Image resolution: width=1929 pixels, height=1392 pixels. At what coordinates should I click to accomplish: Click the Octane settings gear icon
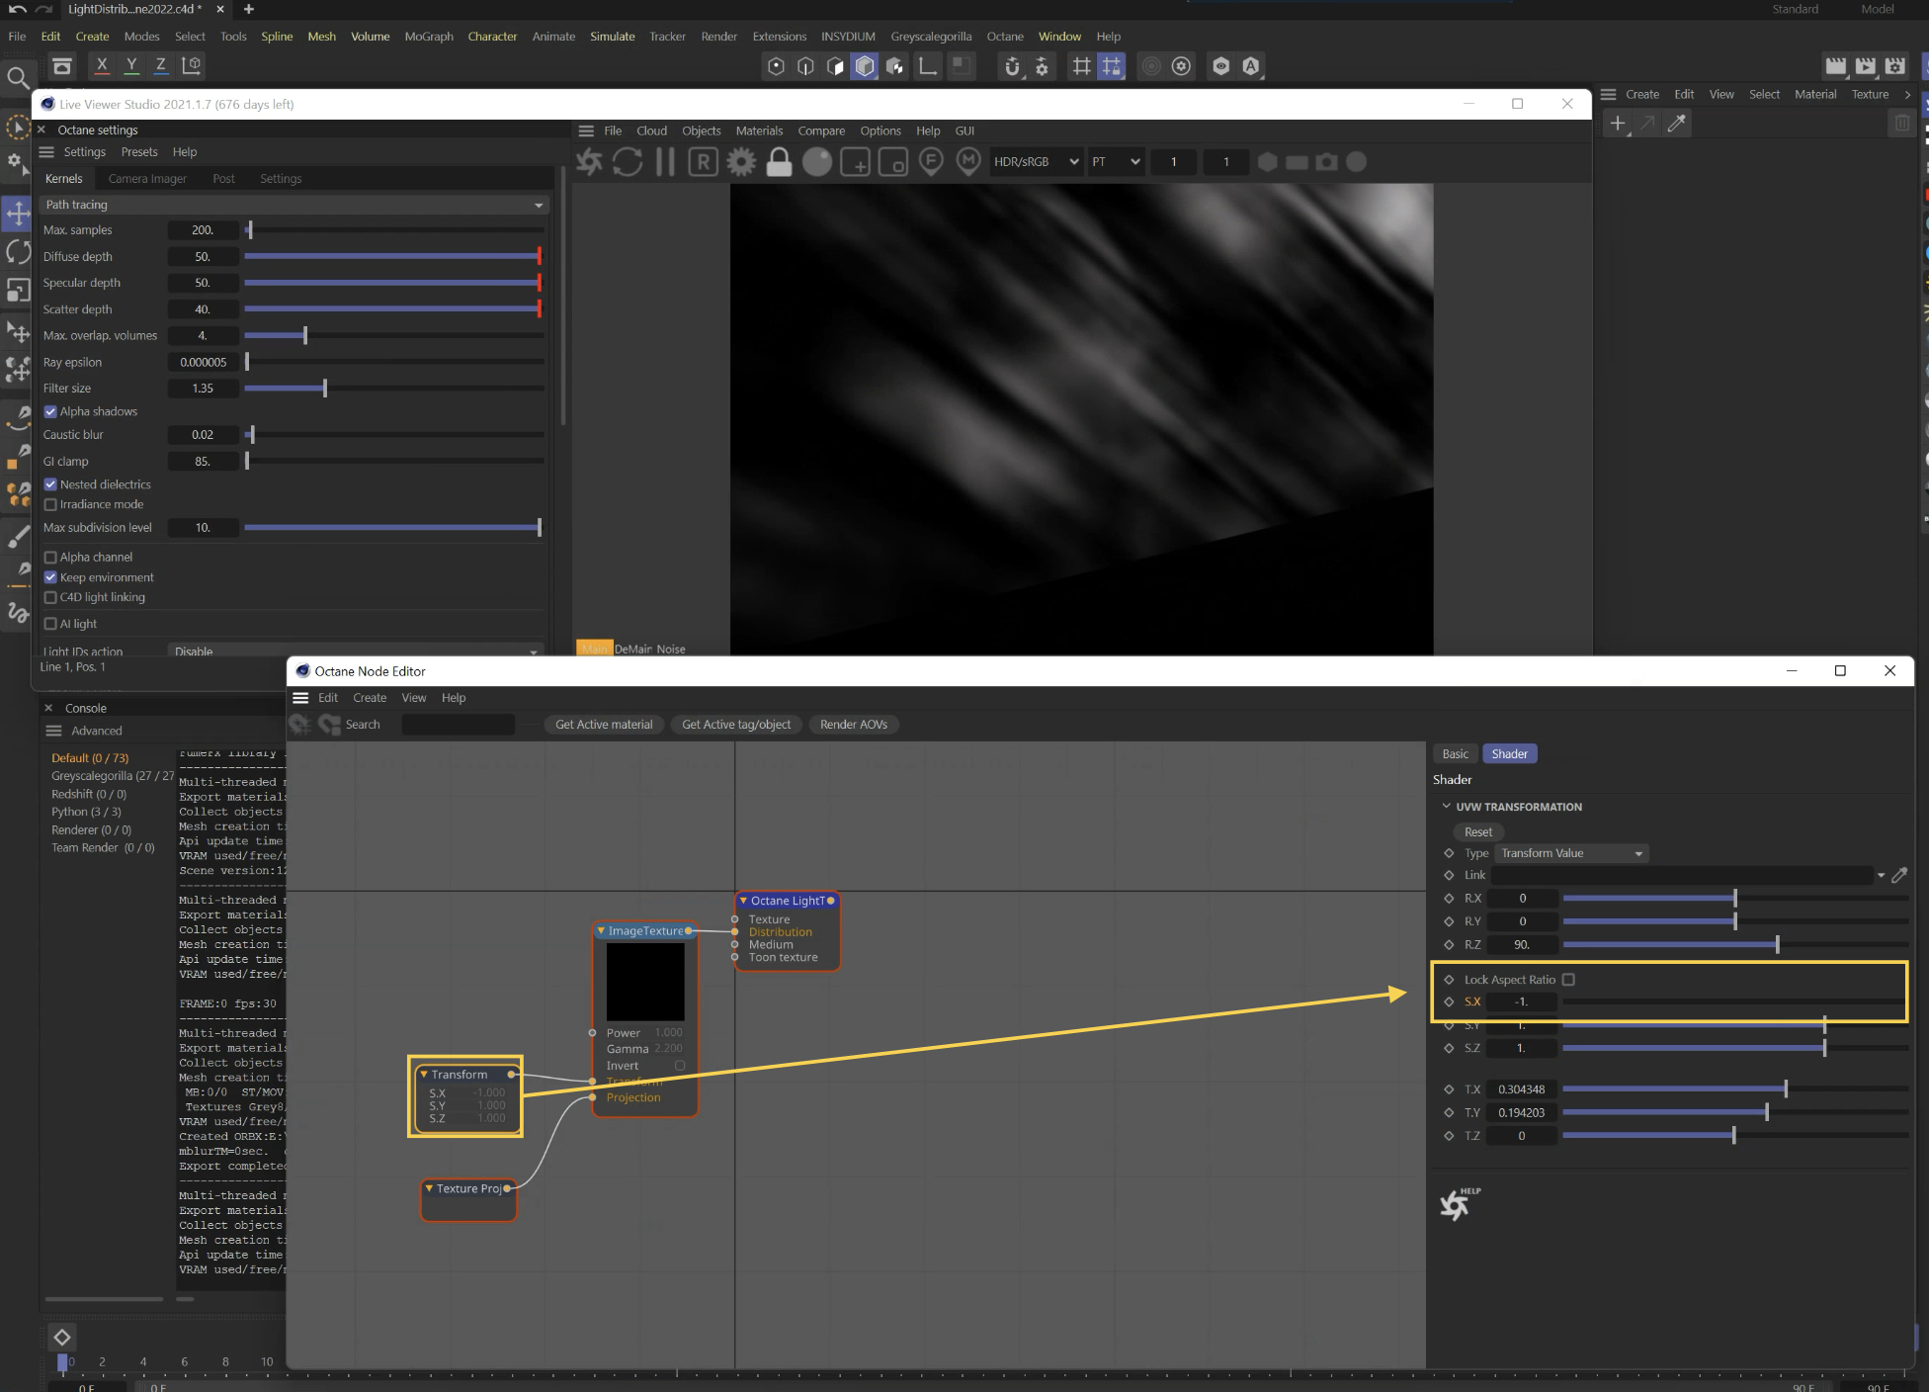(741, 162)
